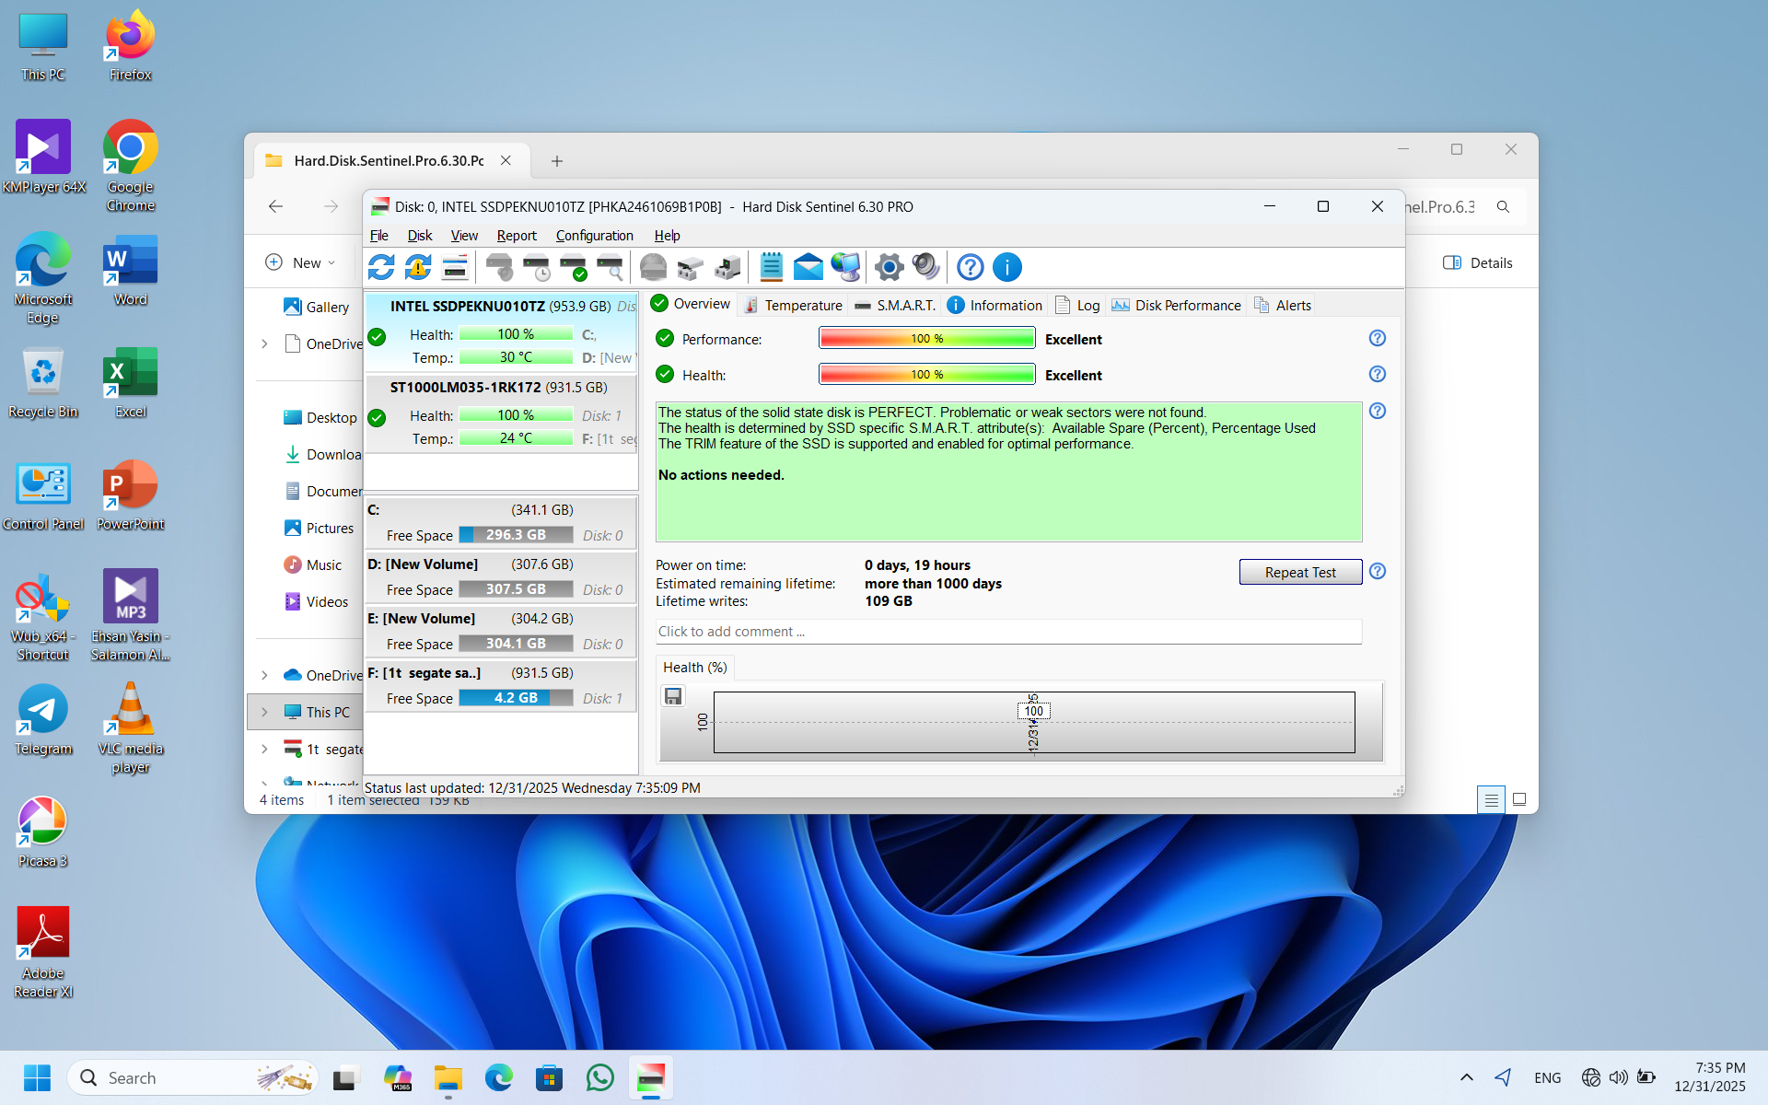Expand the OneDrive cloud tree node
Viewport: 1768px width, 1105px height.
(x=264, y=675)
